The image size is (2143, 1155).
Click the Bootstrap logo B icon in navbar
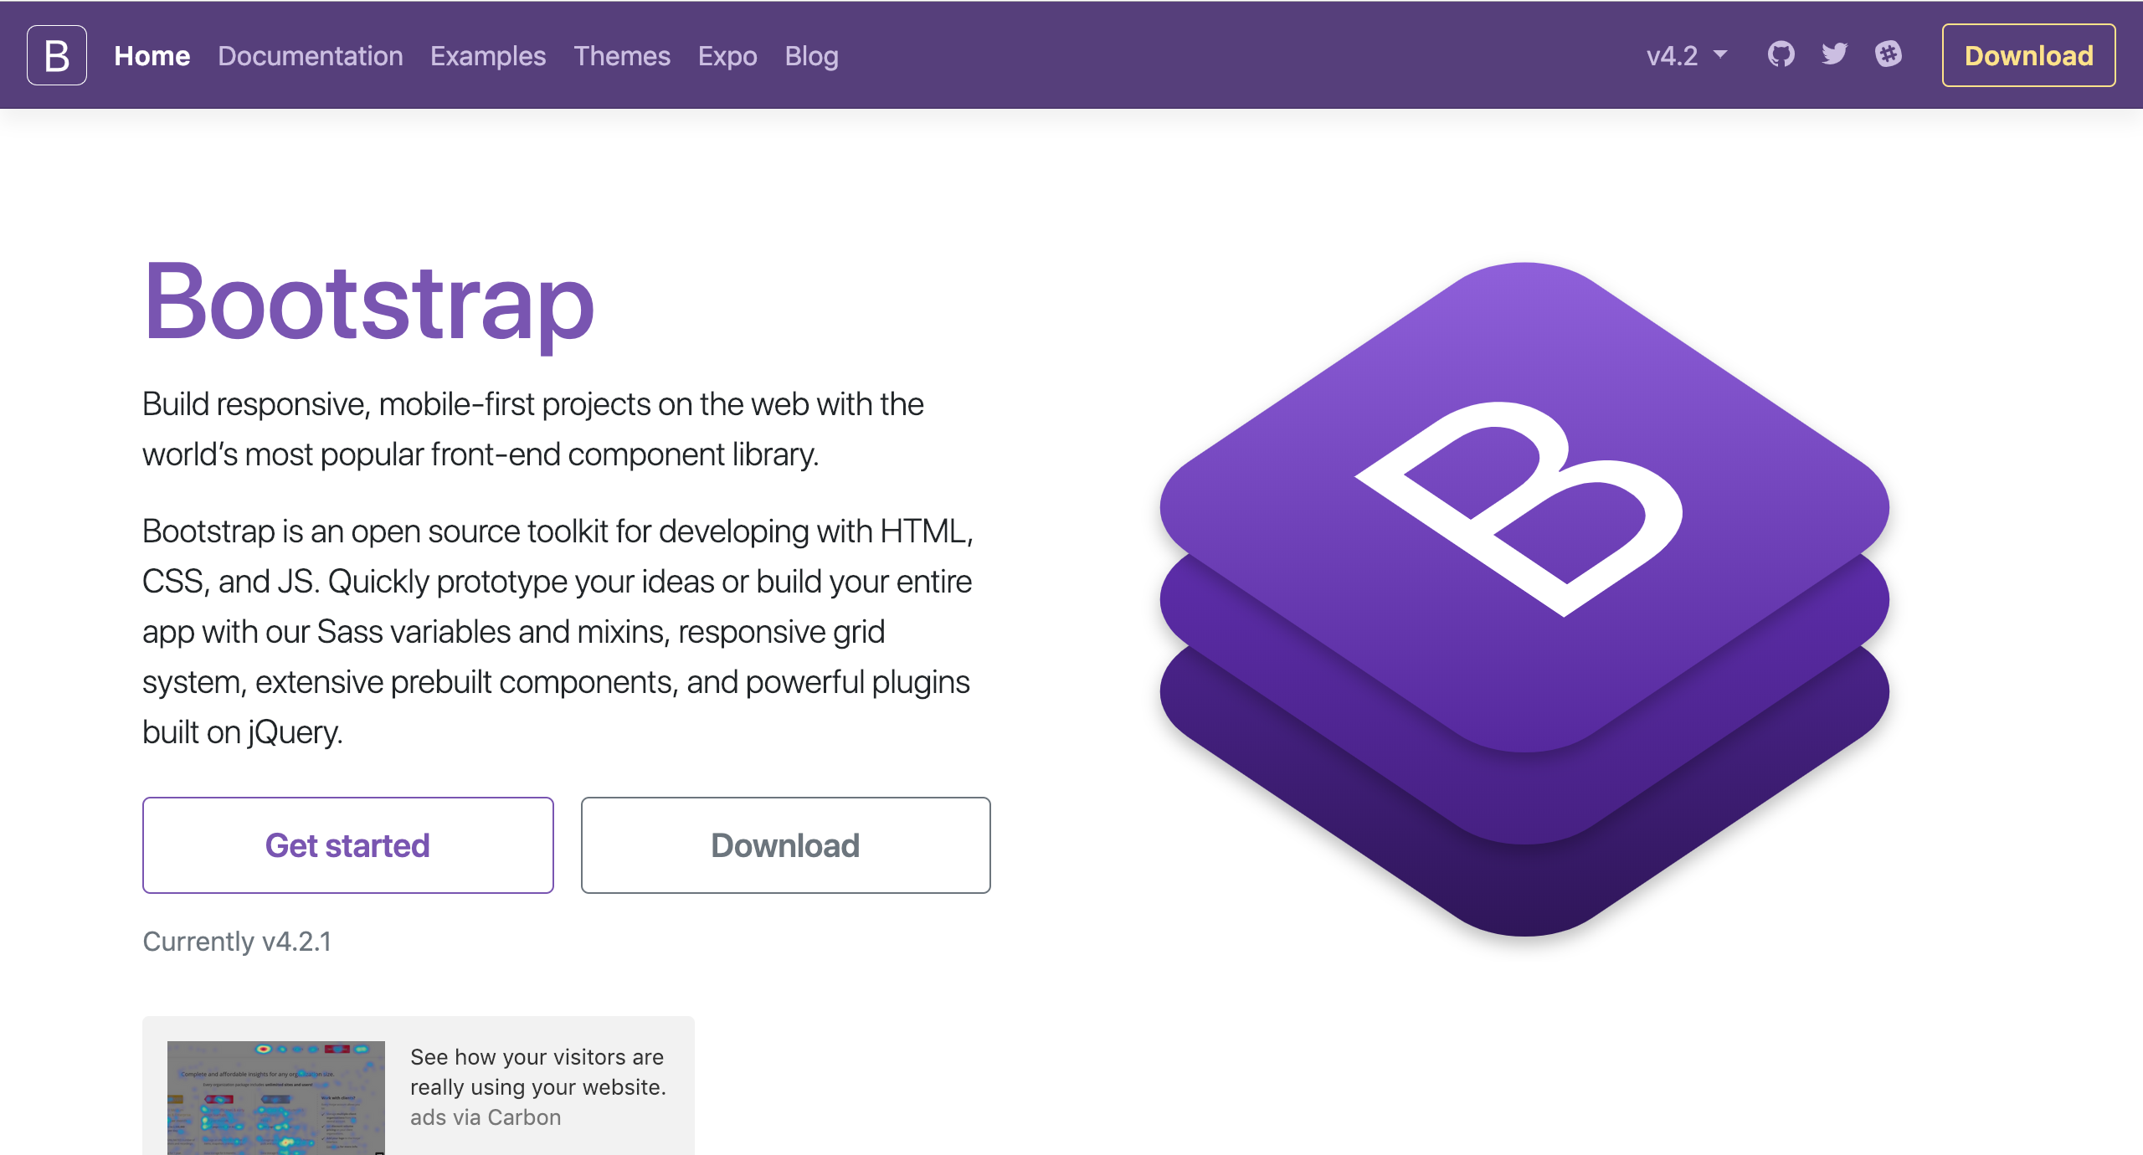tap(55, 55)
